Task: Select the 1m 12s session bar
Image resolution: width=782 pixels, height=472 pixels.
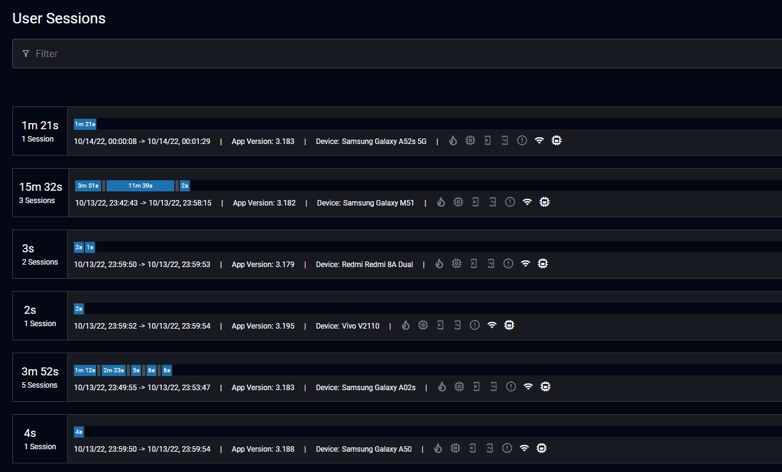Action: pyautogui.click(x=86, y=370)
